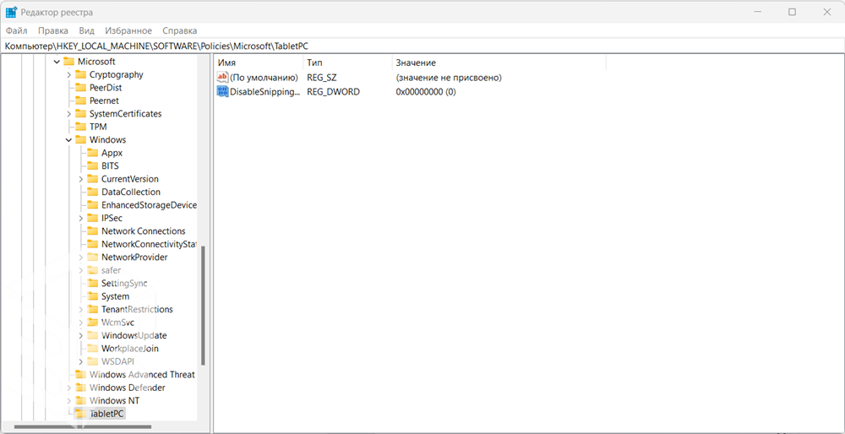The height and width of the screenshot is (434, 845).
Task: Click the CurrentVersion folder icon
Action: 92,179
